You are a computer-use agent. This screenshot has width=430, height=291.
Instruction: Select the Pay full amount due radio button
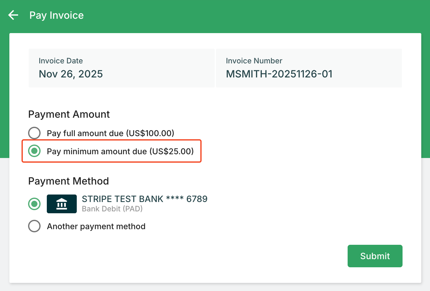pyautogui.click(x=34, y=133)
